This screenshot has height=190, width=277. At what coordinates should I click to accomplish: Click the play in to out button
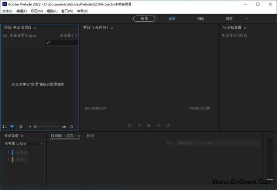point(130,125)
